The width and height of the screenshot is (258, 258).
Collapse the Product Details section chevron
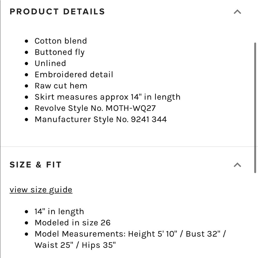[237, 12]
